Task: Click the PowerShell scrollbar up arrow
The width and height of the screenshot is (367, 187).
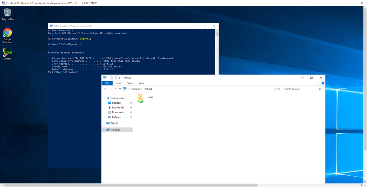Action: (217, 31)
